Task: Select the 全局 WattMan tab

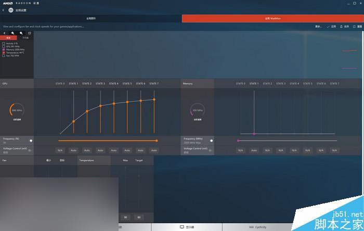Action: 273,19
